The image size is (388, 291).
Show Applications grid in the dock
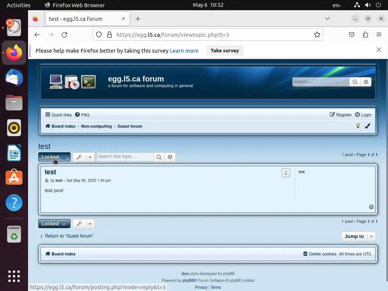(14, 276)
